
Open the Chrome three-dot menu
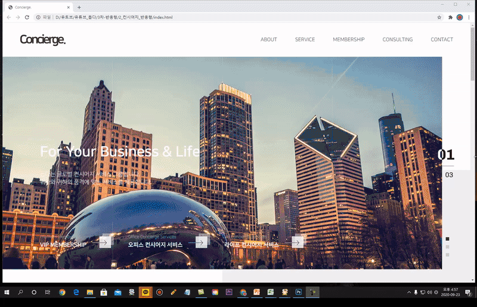[469, 17]
